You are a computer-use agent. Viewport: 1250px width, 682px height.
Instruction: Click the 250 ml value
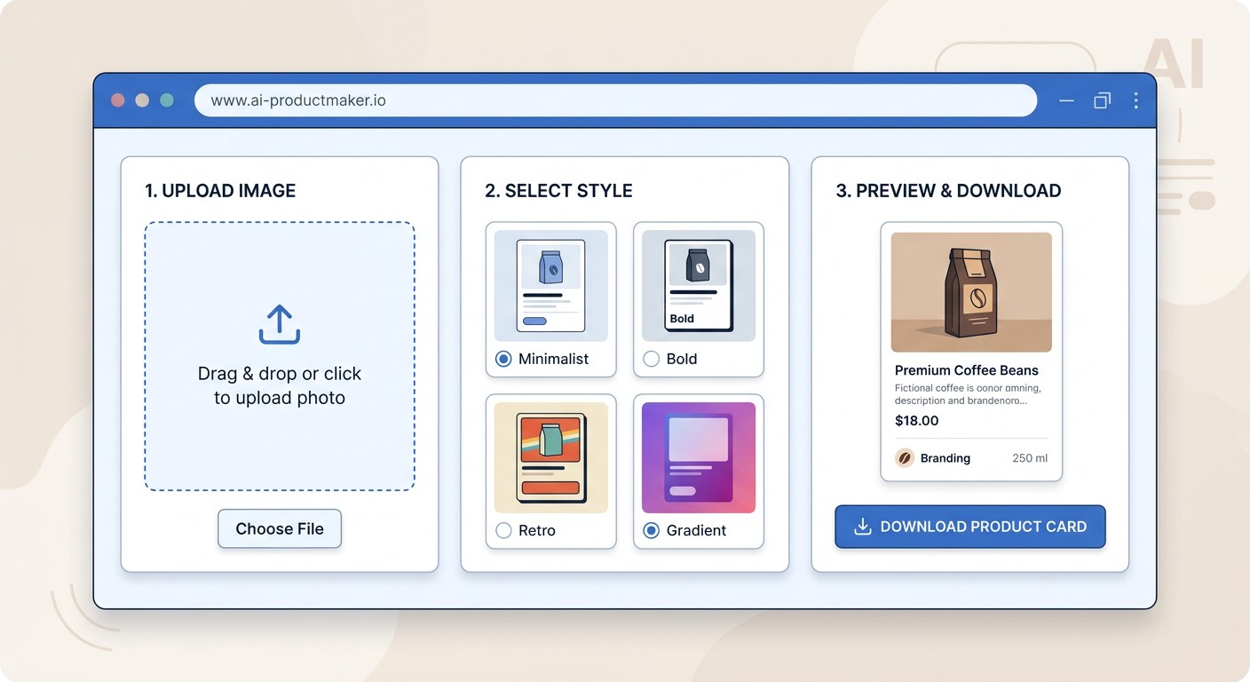click(1030, 458)
